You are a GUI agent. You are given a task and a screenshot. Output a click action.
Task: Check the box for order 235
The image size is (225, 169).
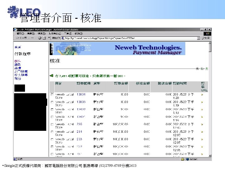click(x=52, y=124)
